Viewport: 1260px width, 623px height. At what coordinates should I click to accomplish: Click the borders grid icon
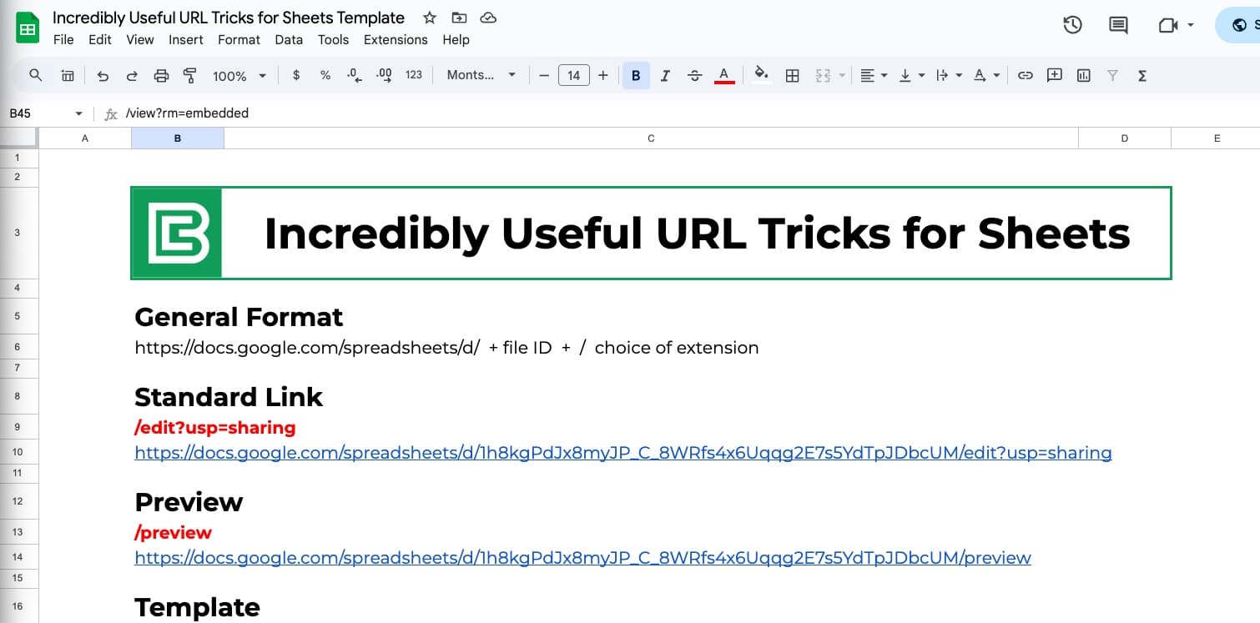tap(793, 76)
